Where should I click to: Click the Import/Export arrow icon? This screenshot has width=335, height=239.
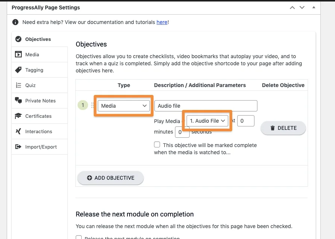(x=18, y=147)
